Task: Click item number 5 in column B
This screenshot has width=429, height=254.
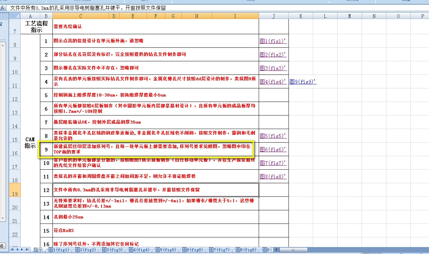Action: click(x=46, y=95)
